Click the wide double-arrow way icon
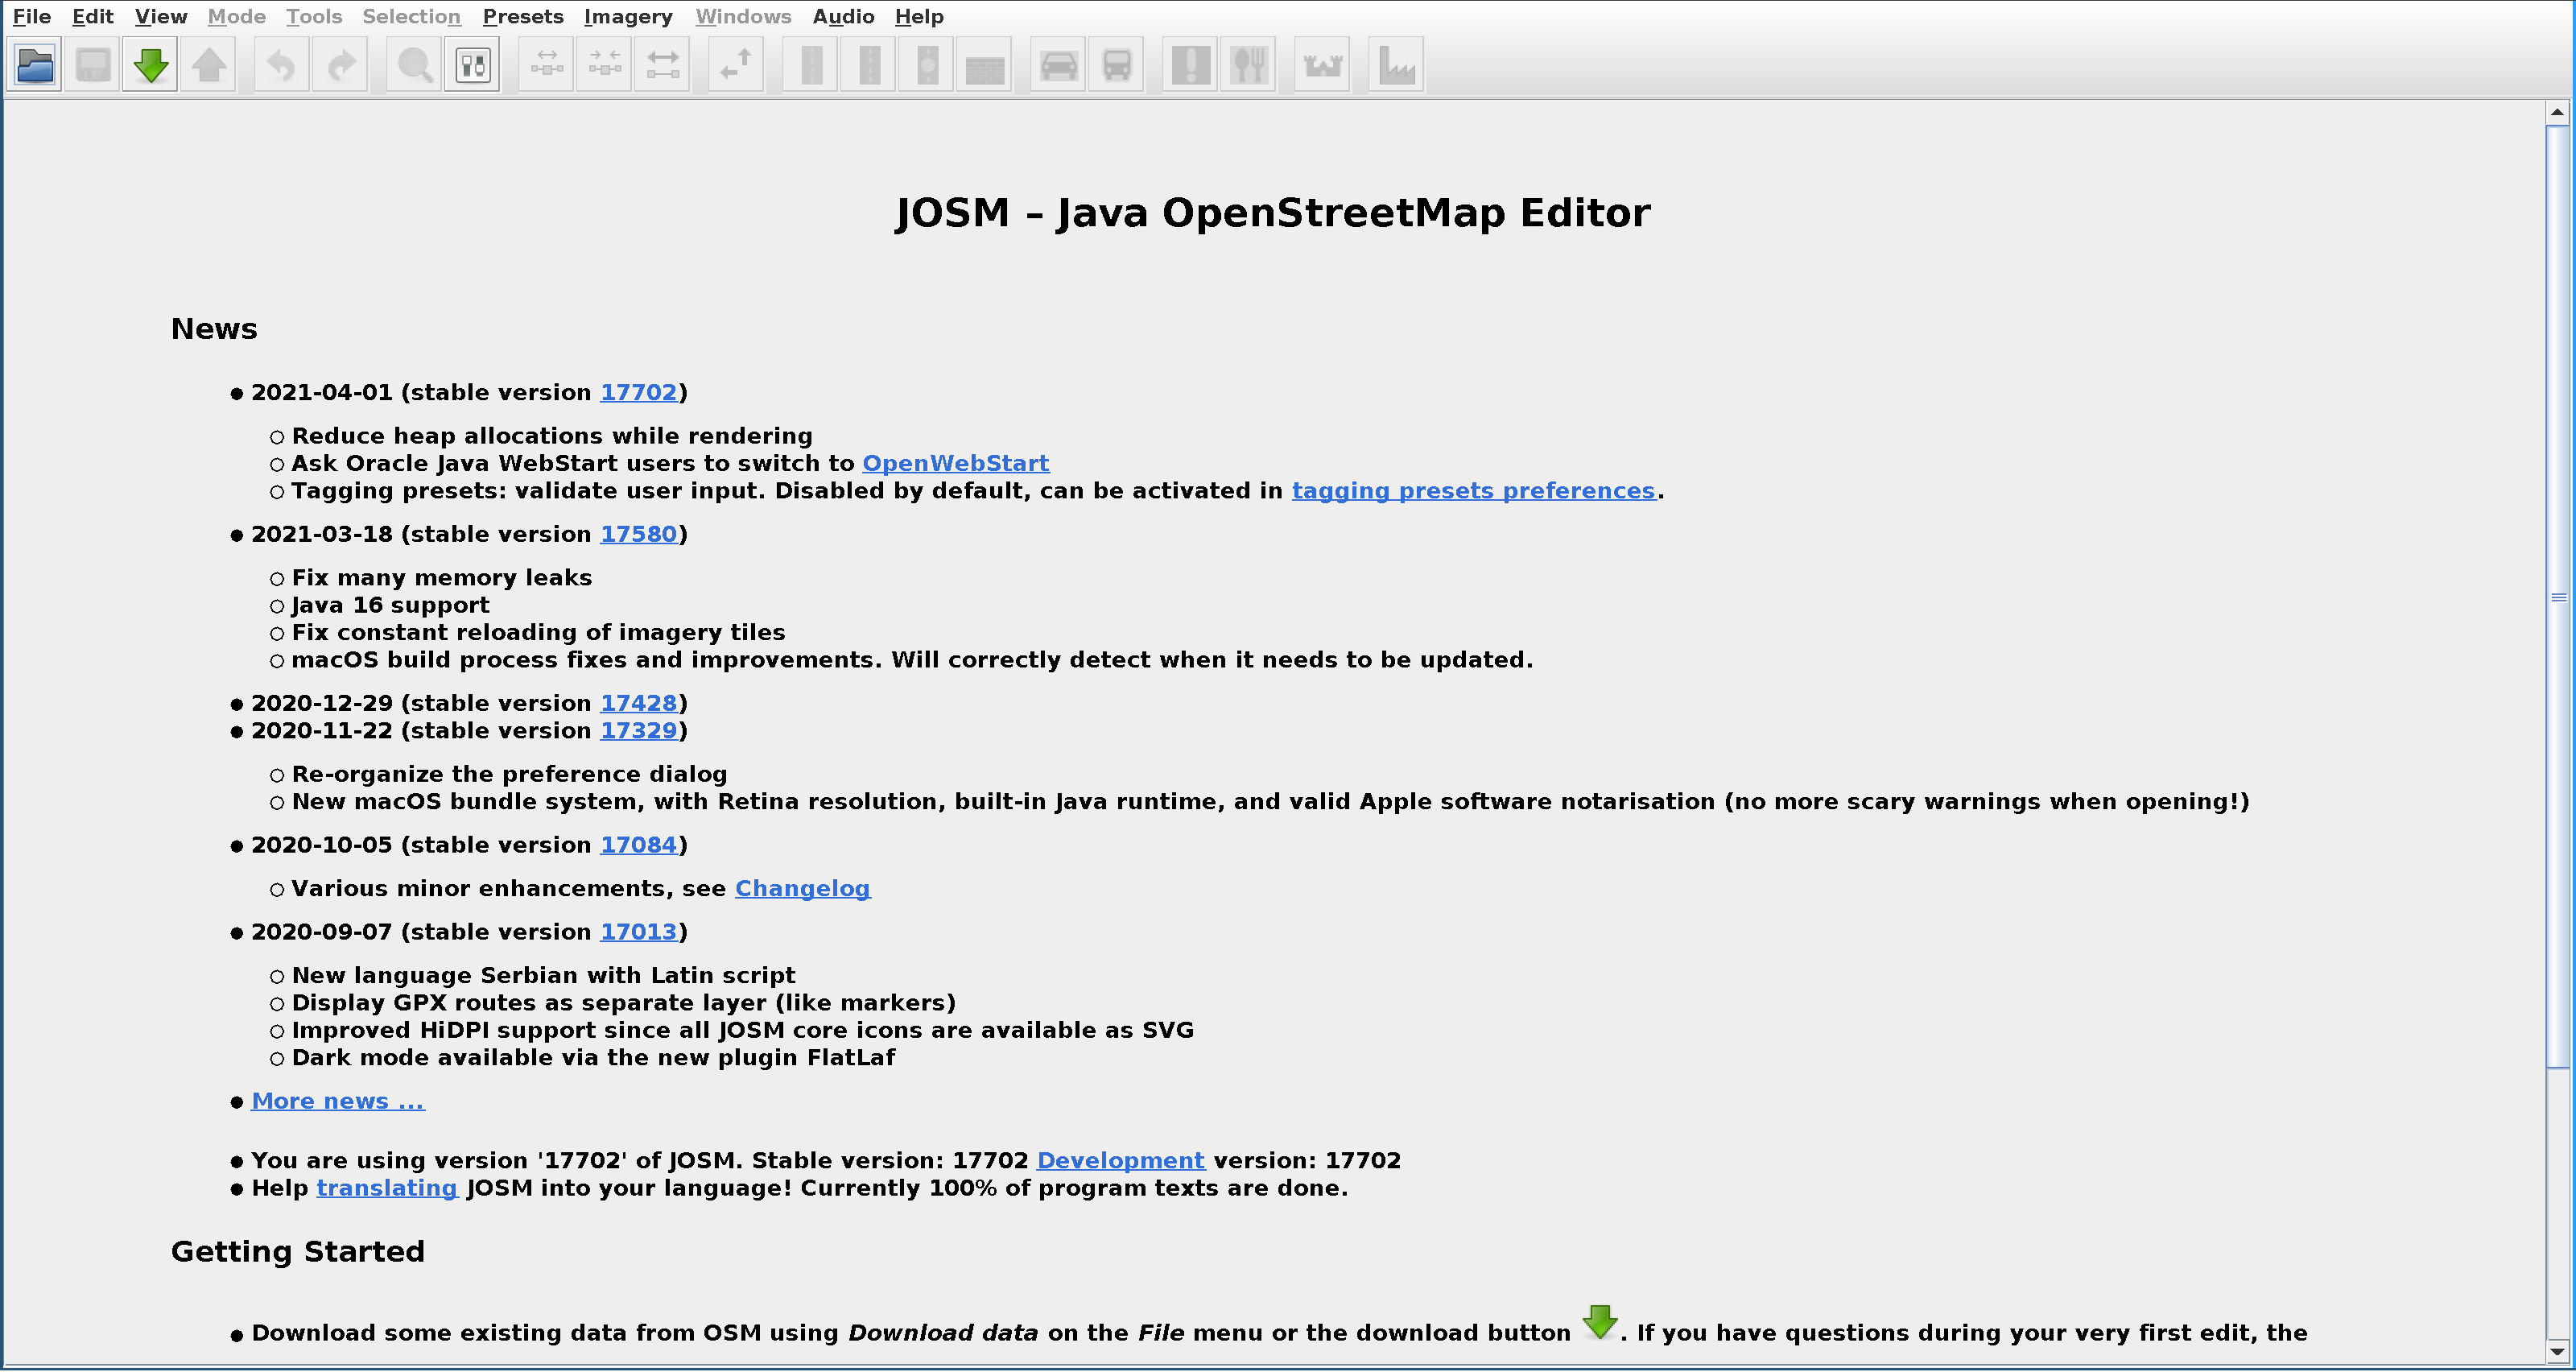Image resolution: width=2576 pixels, height=1372 pixels. tap(662, 65)
